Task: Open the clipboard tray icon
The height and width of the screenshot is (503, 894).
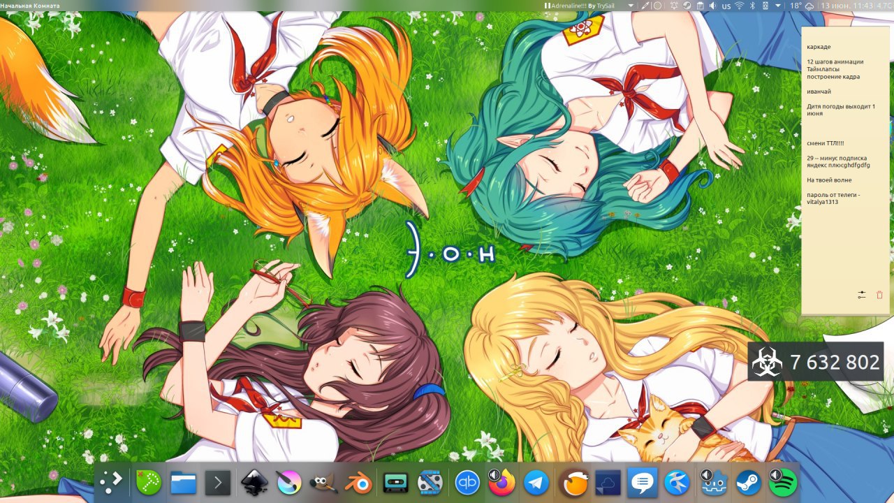Action: (x=700, y=6)
